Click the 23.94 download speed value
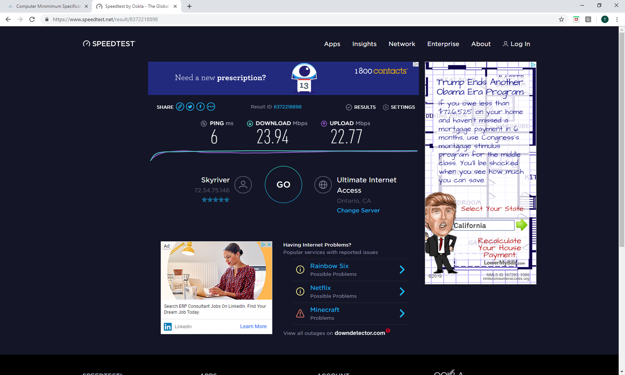The image size is (625, 375). tap(273, 137)
